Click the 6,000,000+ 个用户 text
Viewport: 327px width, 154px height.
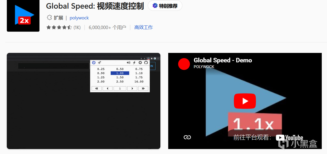point(108,27)
